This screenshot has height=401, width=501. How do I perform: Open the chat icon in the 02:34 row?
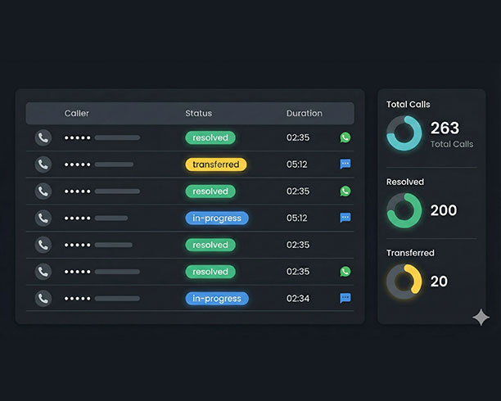(x=345, y=299)
